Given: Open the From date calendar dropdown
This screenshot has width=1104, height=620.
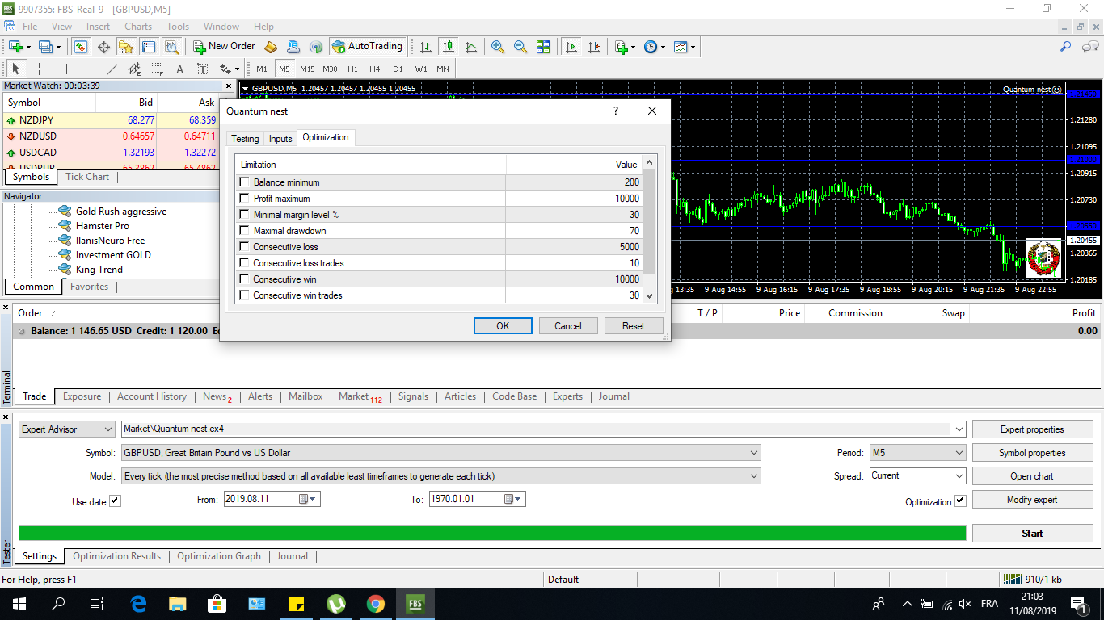Looking at the screenshot, I should [308, 499].
